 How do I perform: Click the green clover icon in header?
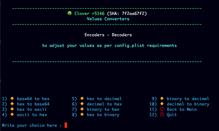tap(70, 13)
